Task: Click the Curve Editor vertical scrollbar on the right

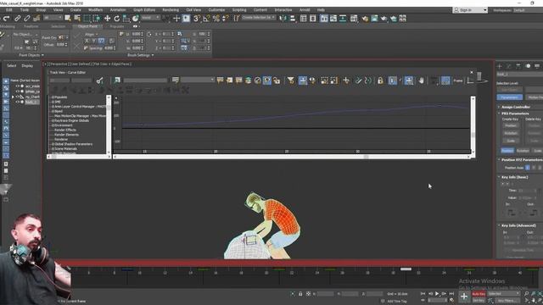Action: [473, 125]
